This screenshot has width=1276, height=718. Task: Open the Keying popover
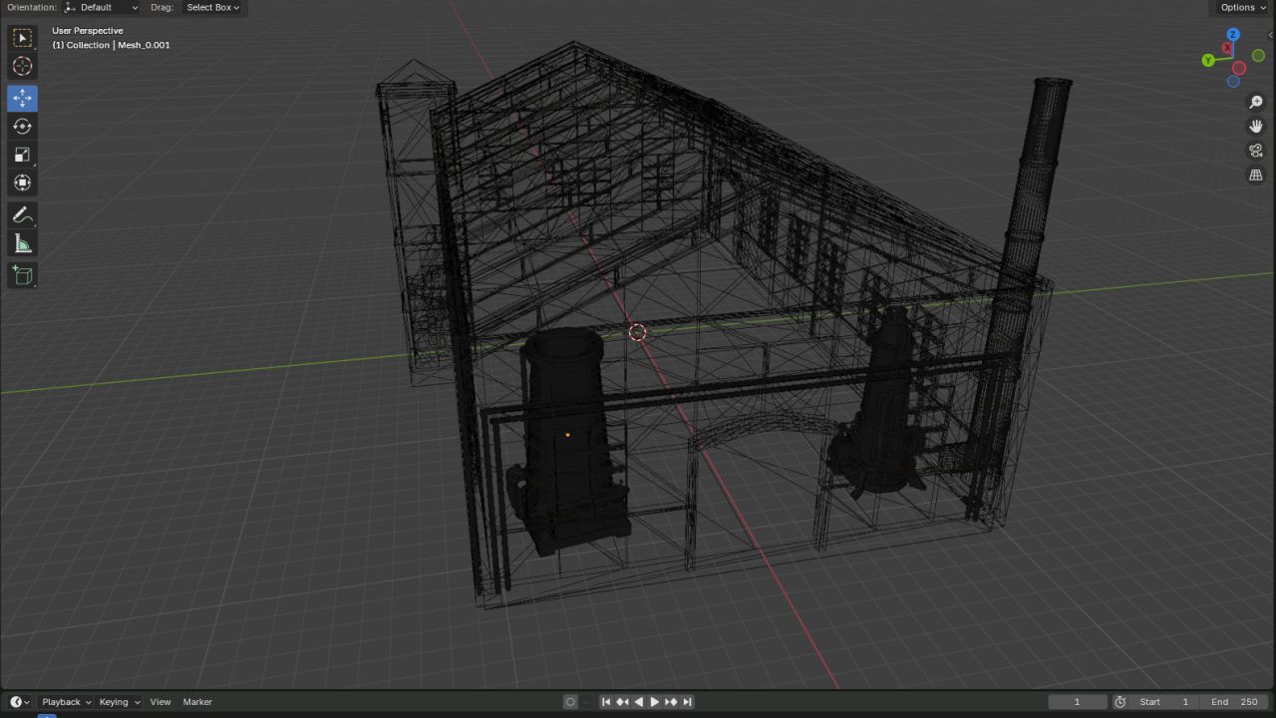[x=119, y=702]
